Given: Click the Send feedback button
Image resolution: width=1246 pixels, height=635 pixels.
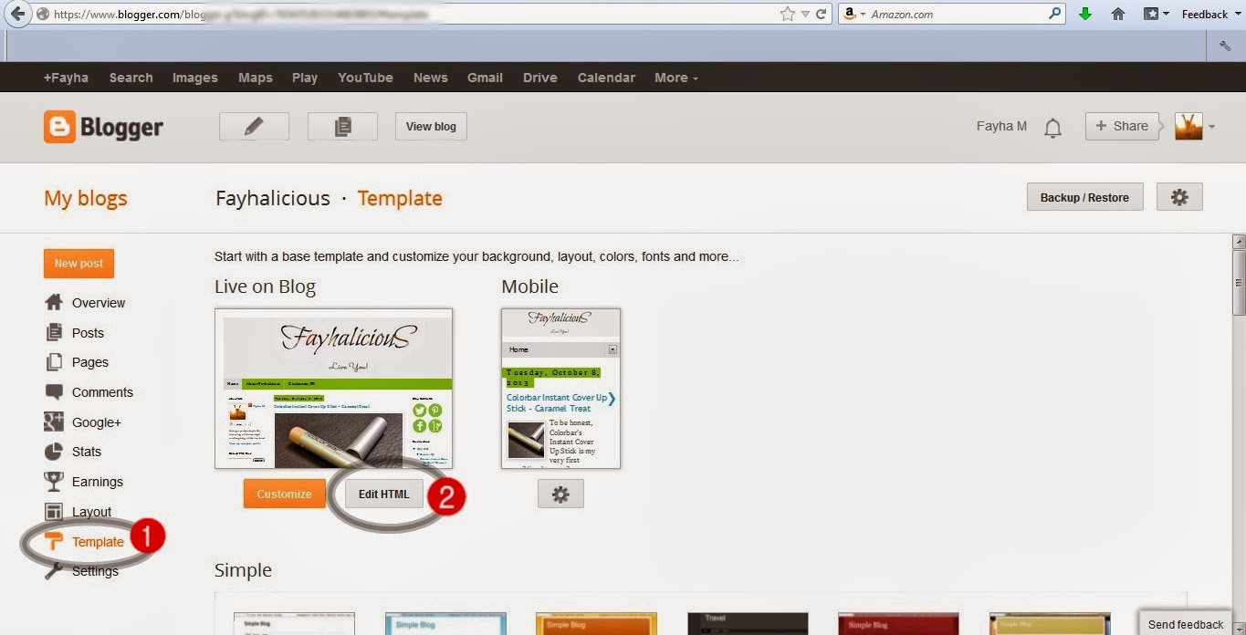Looking at the screenshot, I should [1186, 624].
